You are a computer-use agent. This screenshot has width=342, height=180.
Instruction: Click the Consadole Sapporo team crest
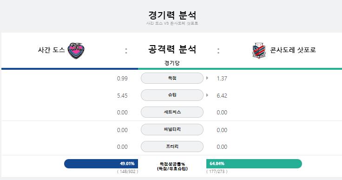[x=259, y=51]
